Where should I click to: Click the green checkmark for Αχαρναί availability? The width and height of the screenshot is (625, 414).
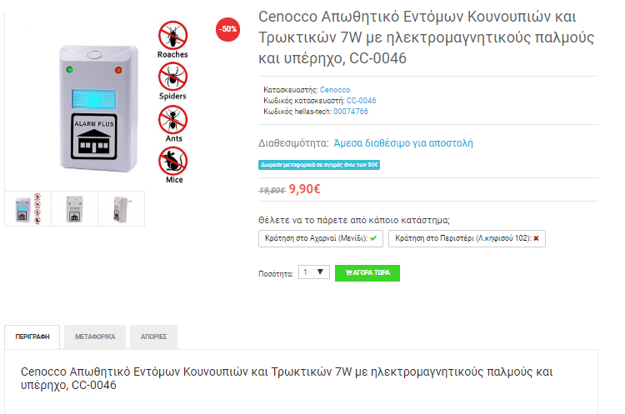pos(373,238)
